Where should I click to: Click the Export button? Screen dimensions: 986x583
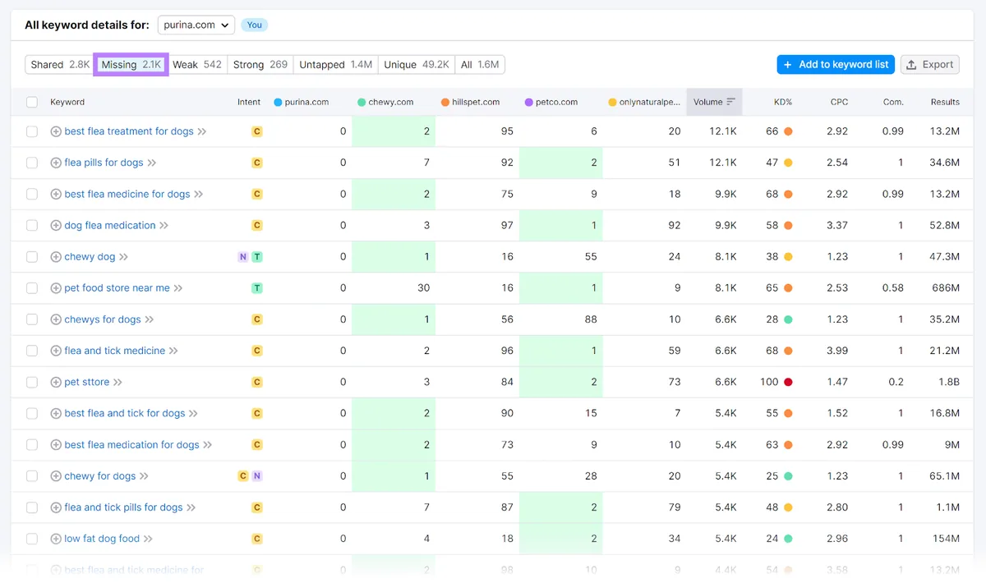(930, 65)
